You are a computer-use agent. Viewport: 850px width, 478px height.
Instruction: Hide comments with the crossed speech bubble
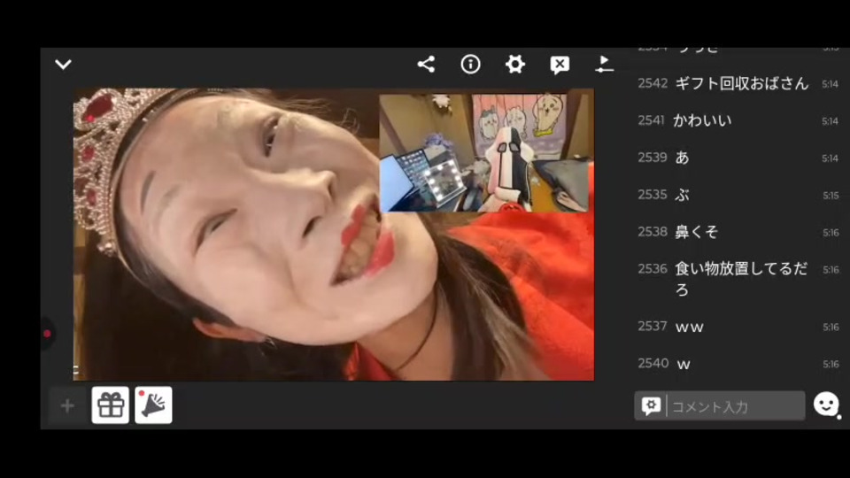pos(560,65)
